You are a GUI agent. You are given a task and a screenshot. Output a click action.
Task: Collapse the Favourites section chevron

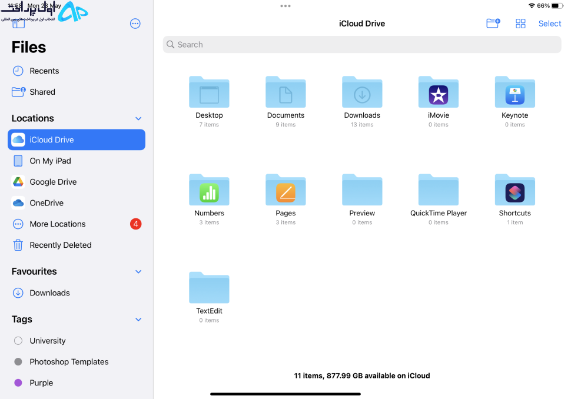pyautogui.click(x=138, y=272)
